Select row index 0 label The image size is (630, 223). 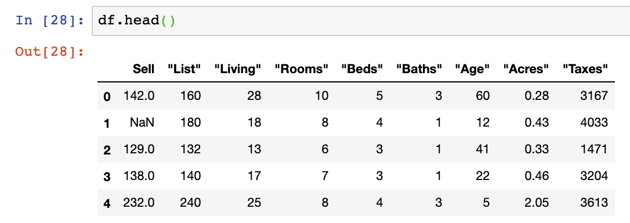[x=107, y=96]
